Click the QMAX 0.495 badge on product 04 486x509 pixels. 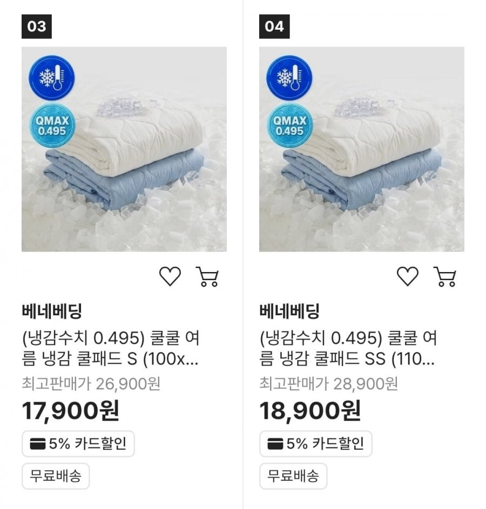[289, 126]
